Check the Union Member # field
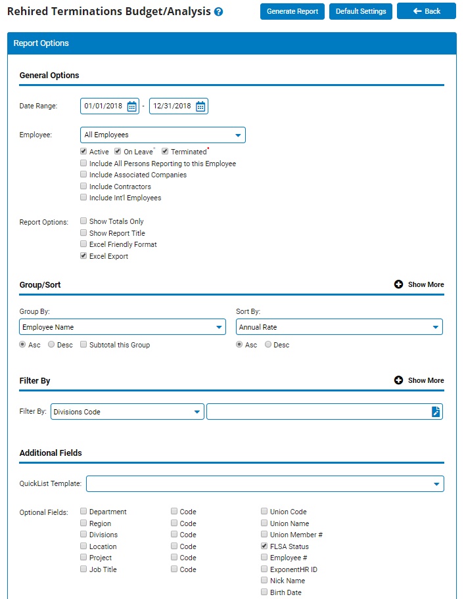 point(264,534)
